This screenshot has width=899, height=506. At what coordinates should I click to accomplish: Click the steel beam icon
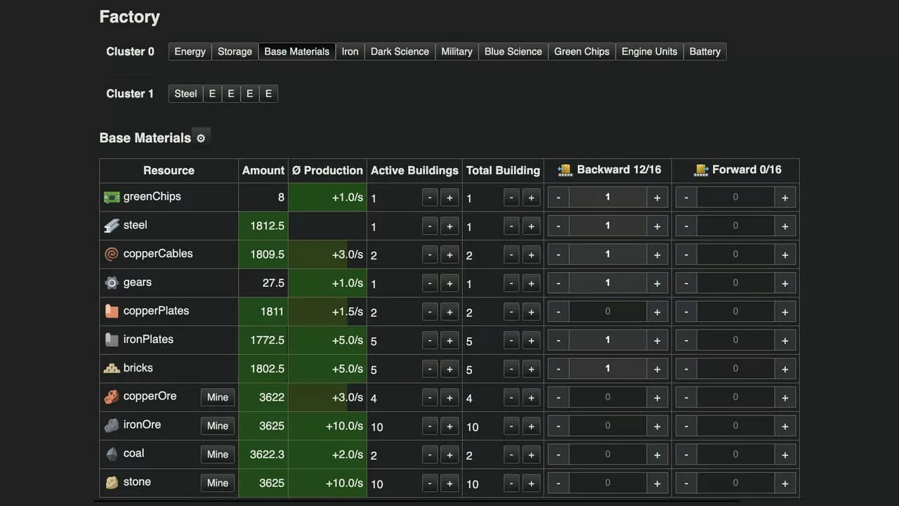pos(112,226)
